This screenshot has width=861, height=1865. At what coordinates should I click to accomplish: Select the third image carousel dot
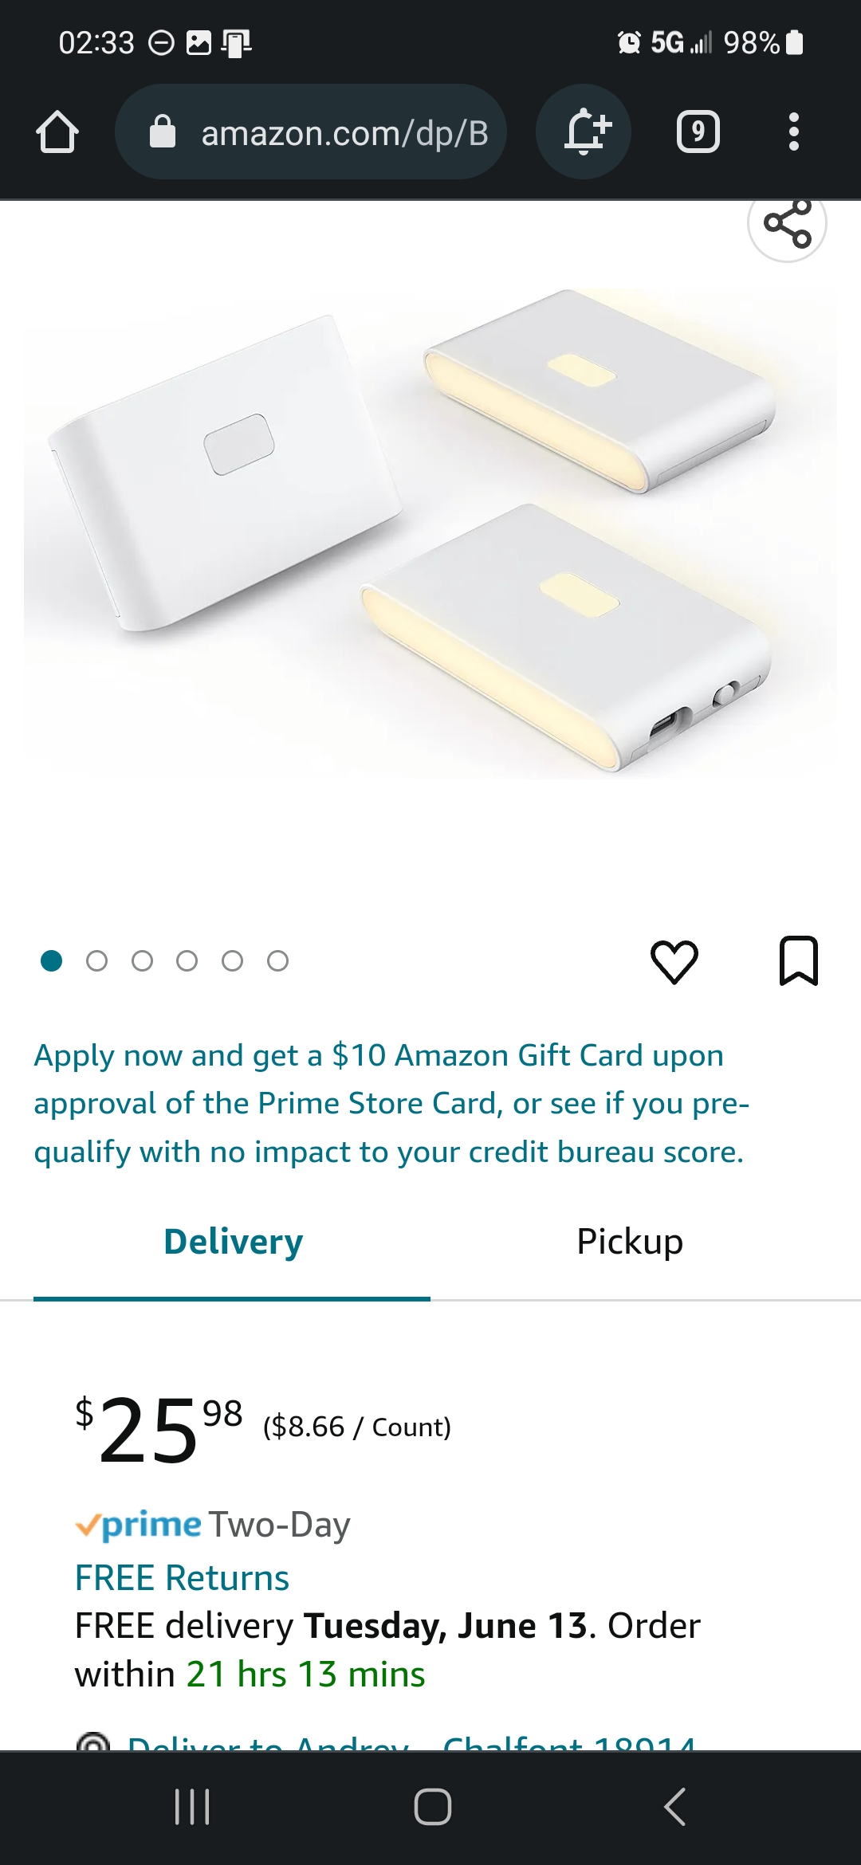tap(142, 961)
